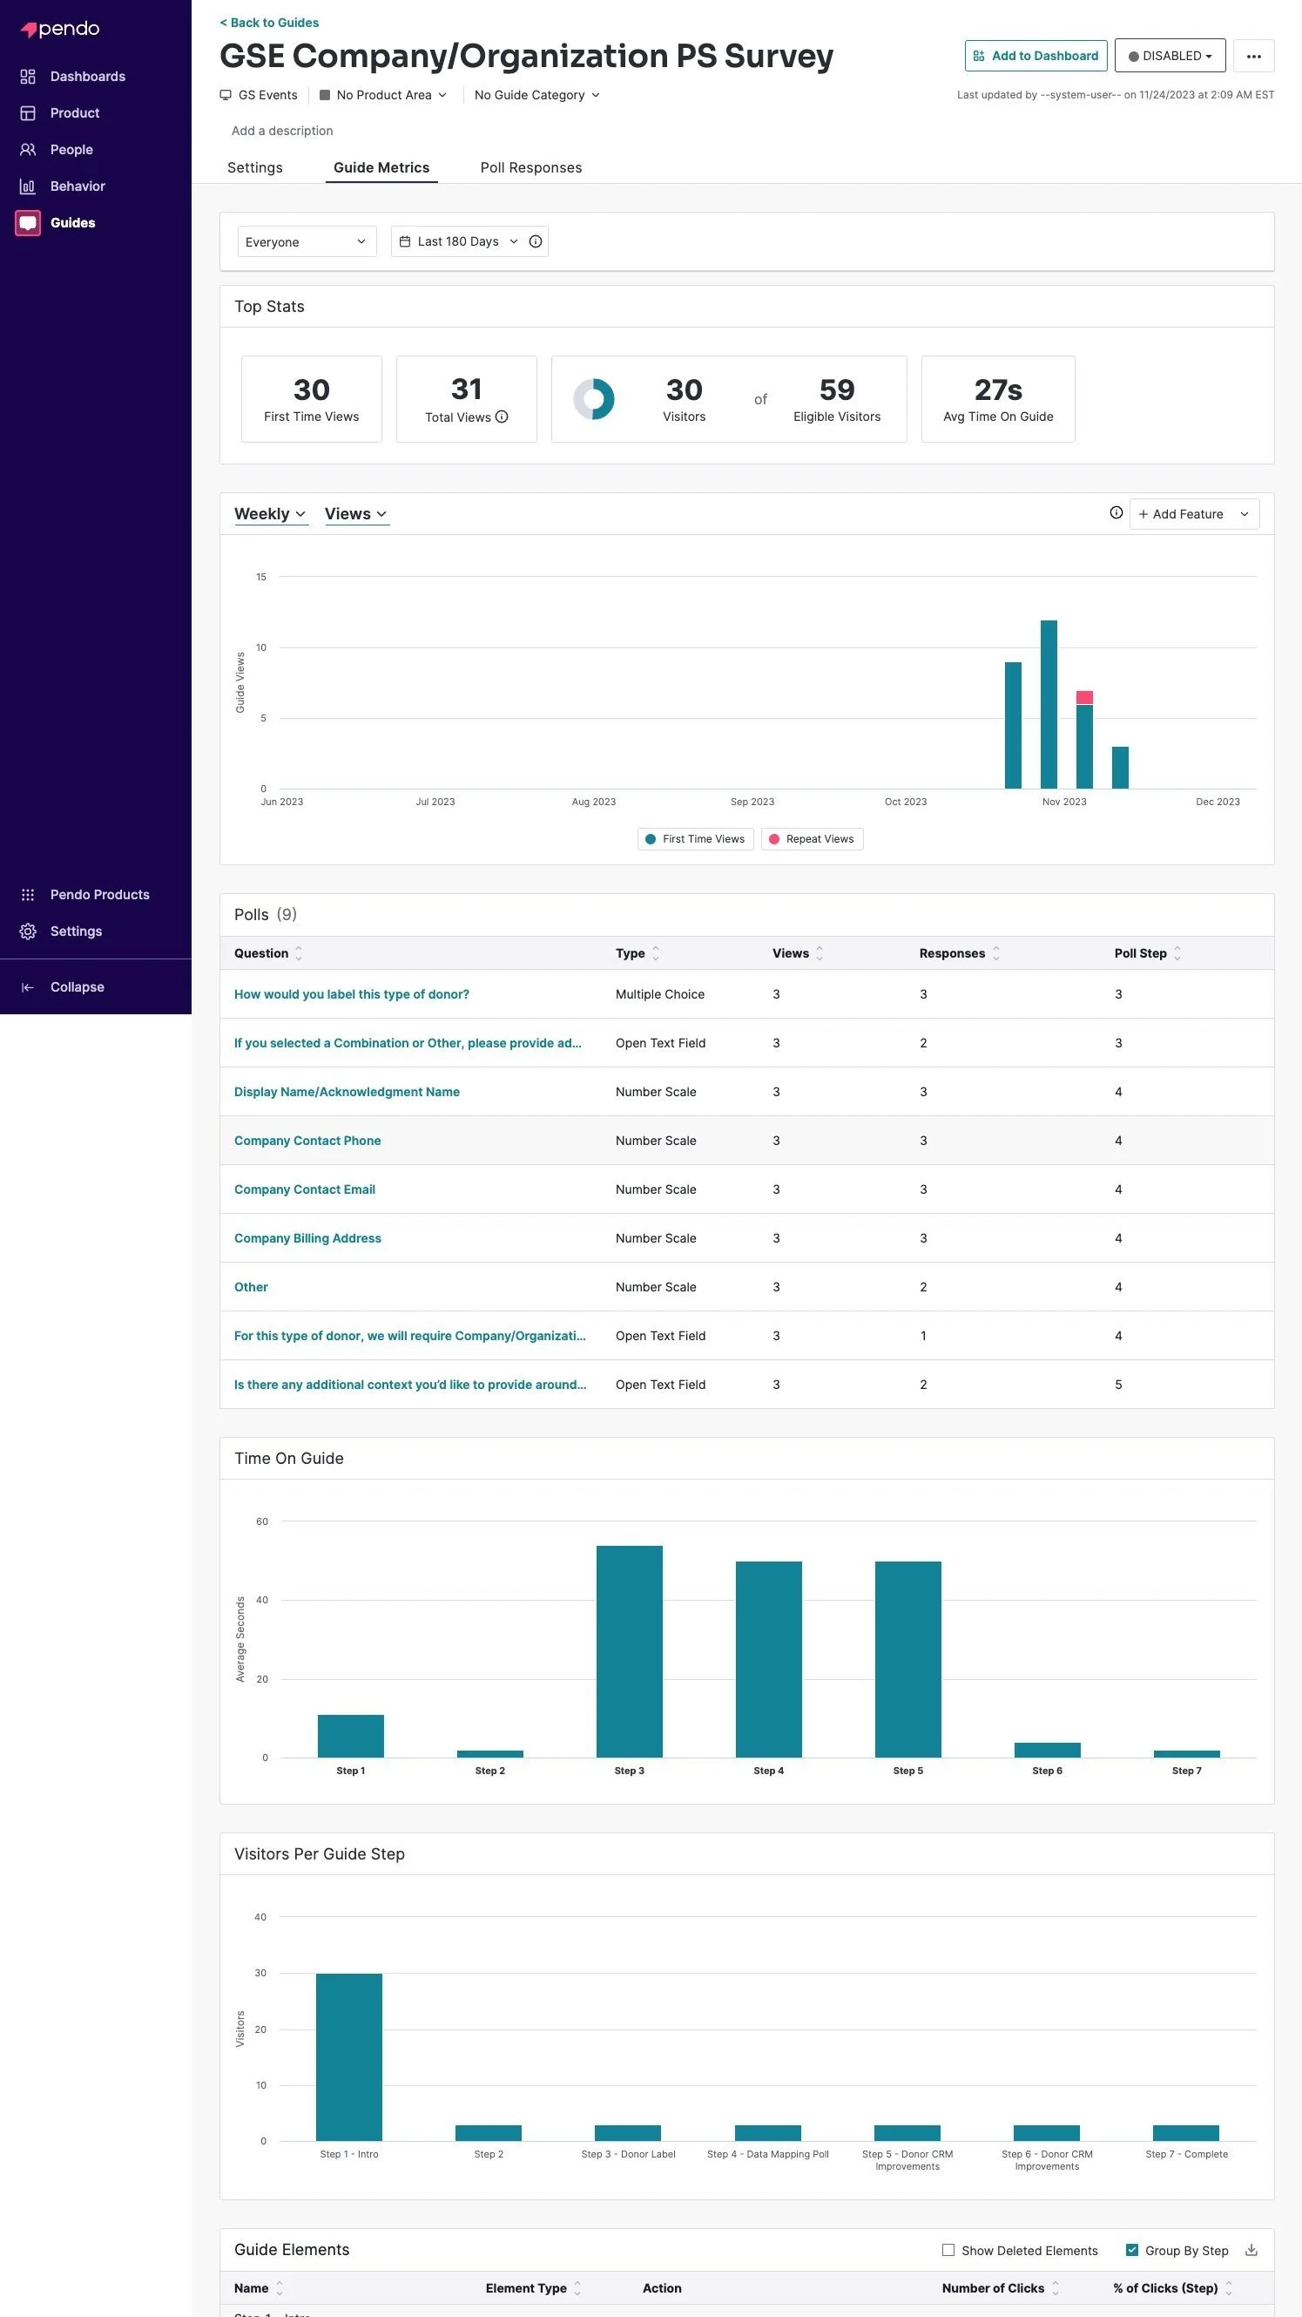Switch to the Poll Responses tab
The width and height of the screenshot is (1302, 2317).
click(530, 167)
